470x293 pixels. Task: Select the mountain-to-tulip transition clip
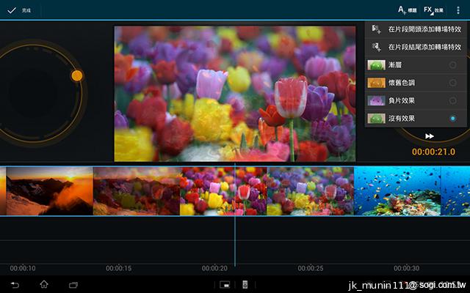[x=137, y=191]
